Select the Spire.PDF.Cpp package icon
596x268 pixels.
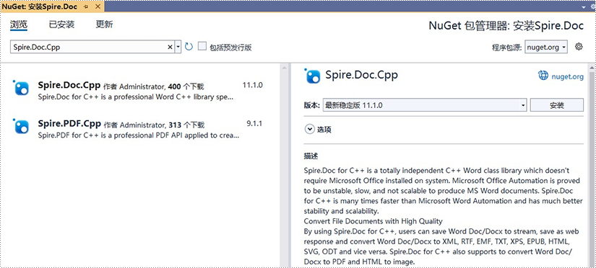click(x=21, y=126)
